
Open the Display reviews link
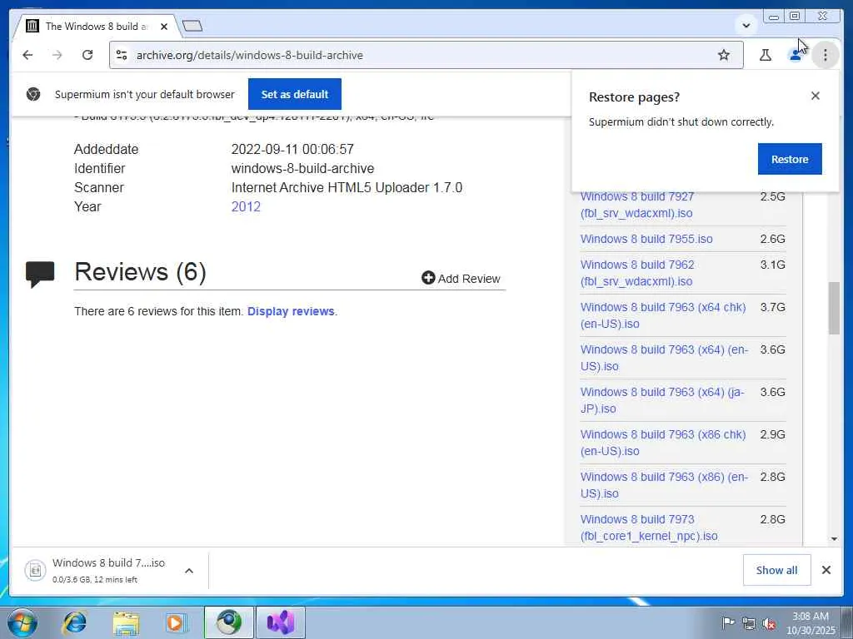pyautogui.click(x=291, y=311)
